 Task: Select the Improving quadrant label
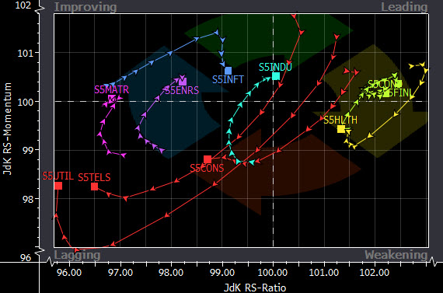[x=85, y=7]
